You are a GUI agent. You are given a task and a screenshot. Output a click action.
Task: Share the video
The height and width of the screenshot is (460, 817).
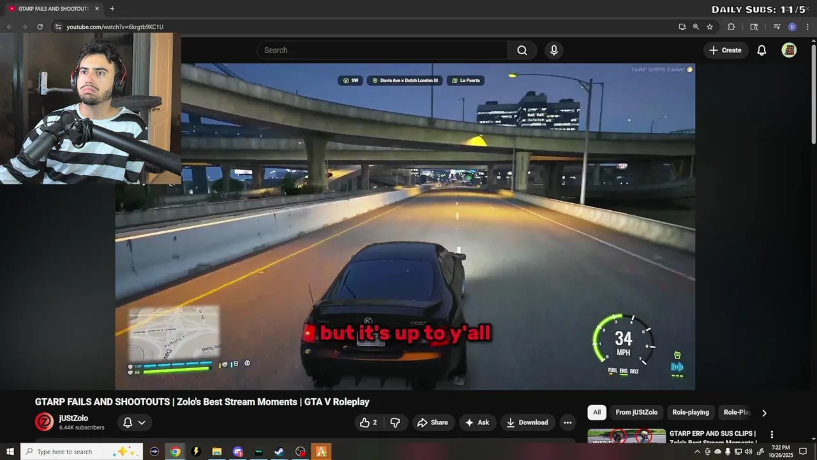point(433,422)
